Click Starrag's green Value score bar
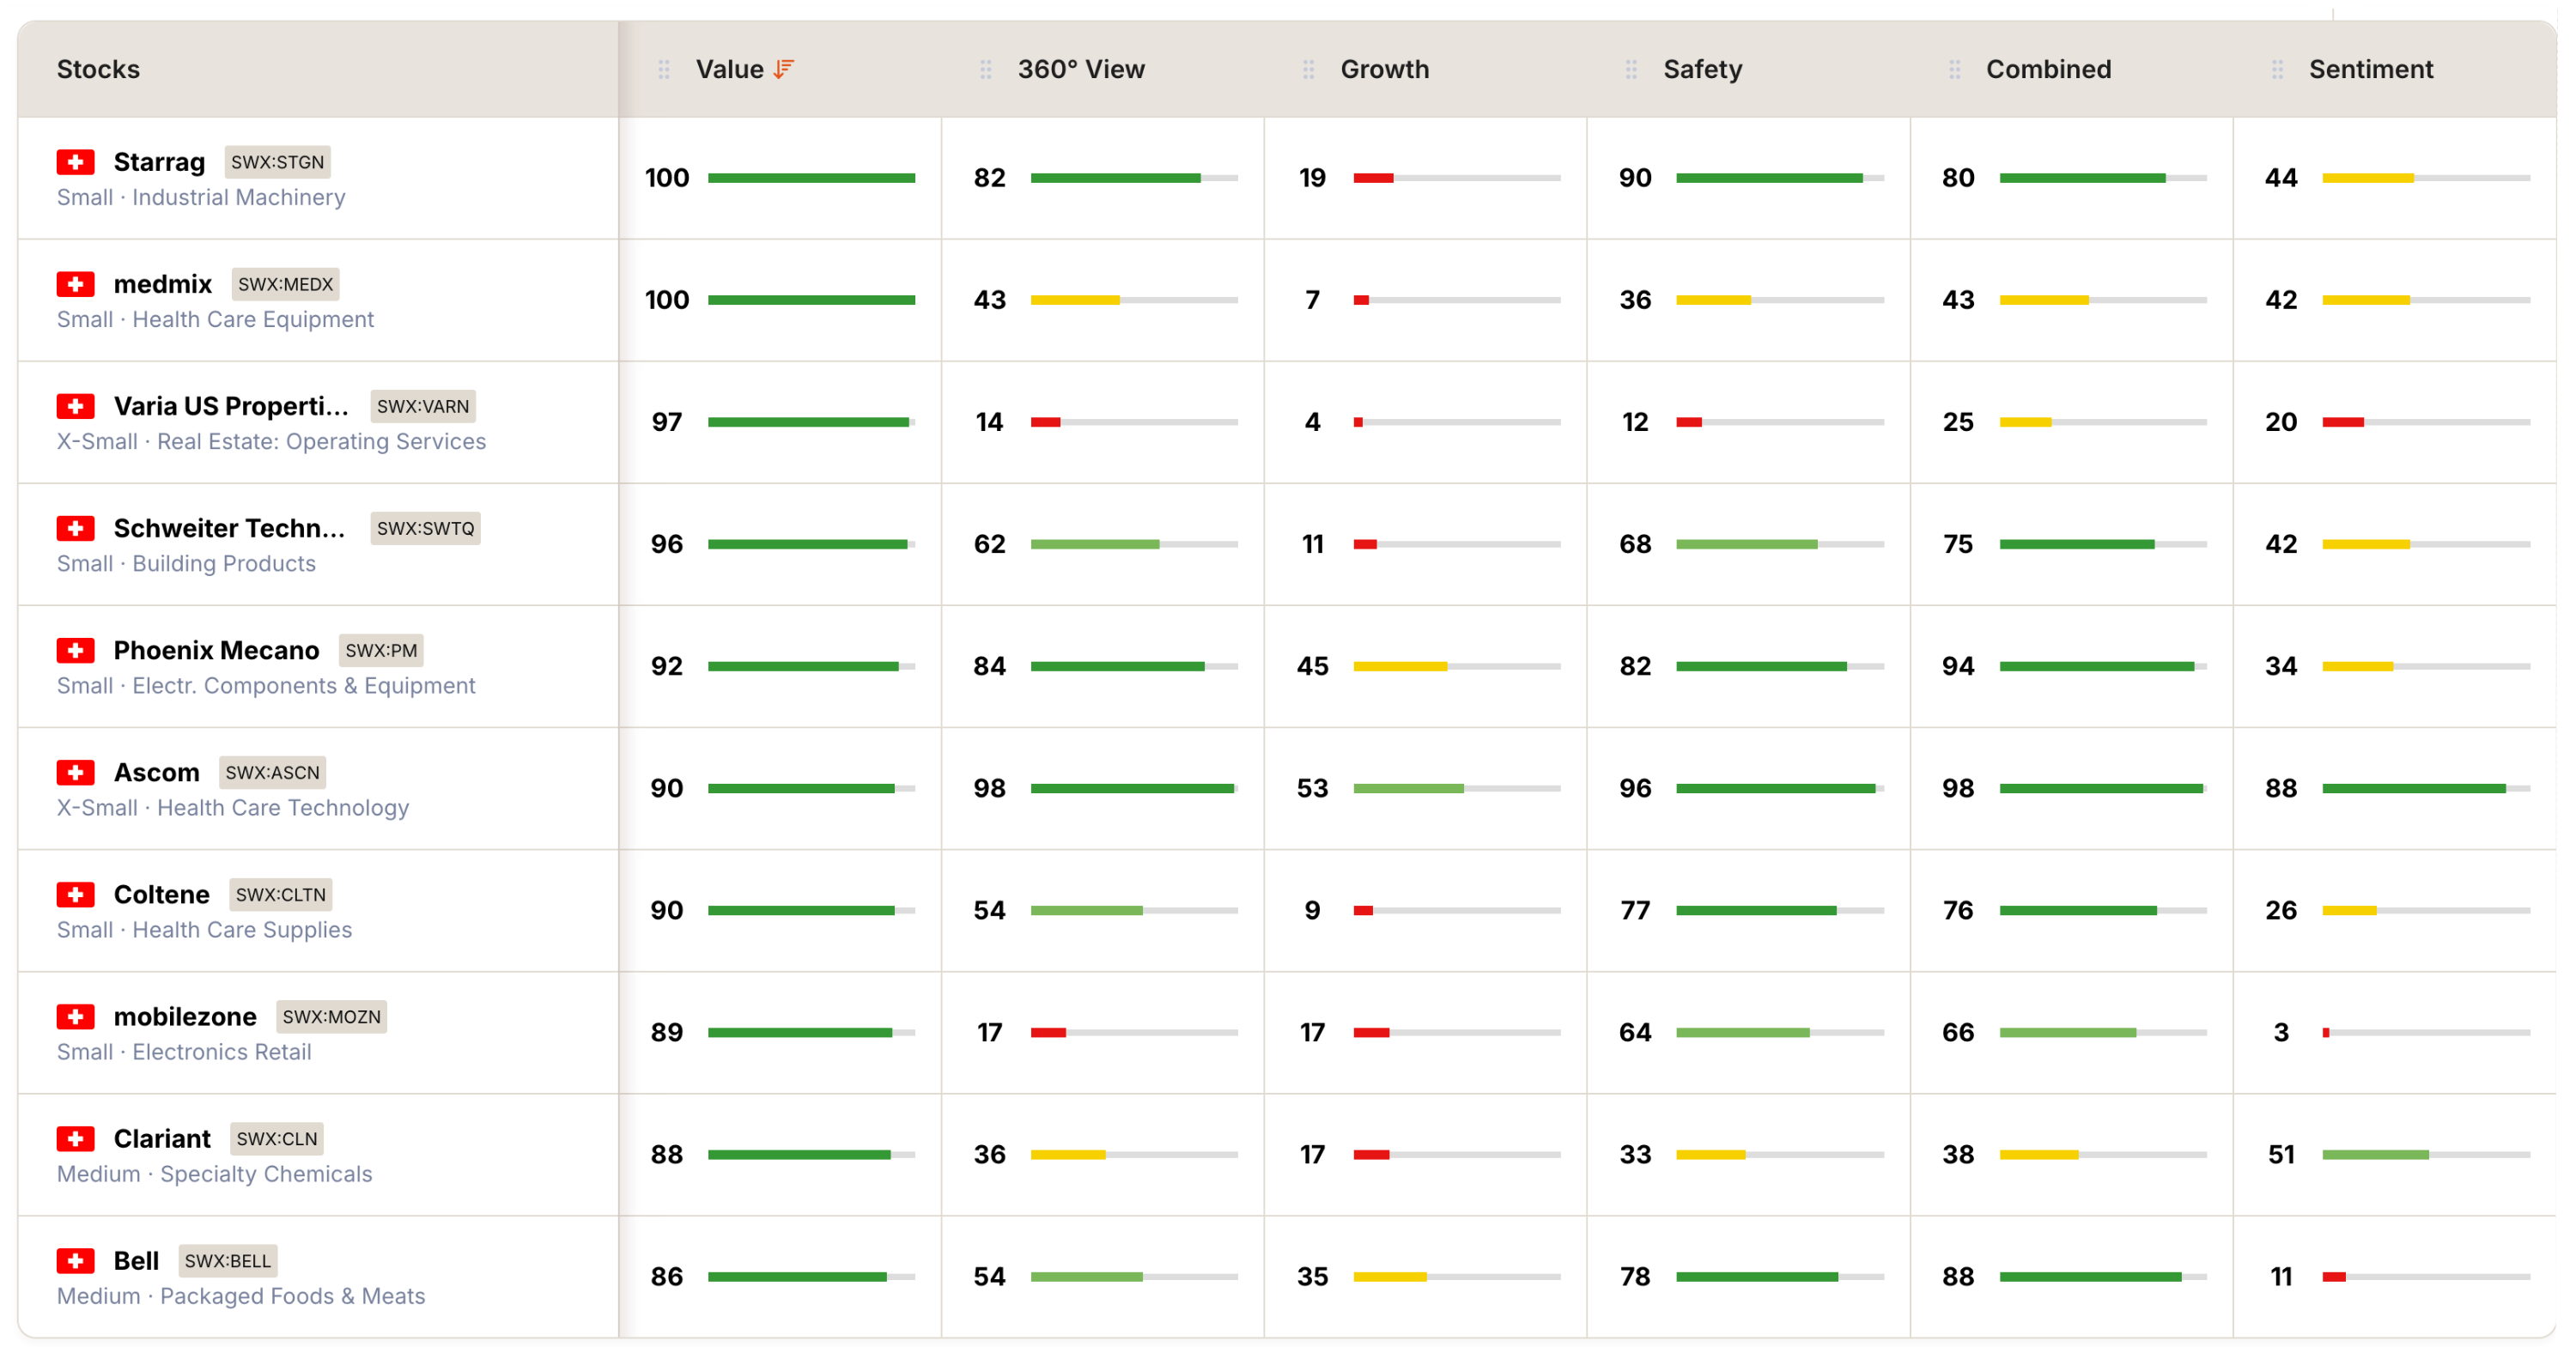The image size is (2576, 1347). 811,178
